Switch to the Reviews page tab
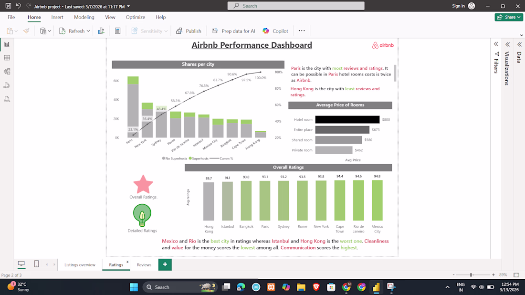The width and height of the screenshot is (525, 295). (144, 264)
